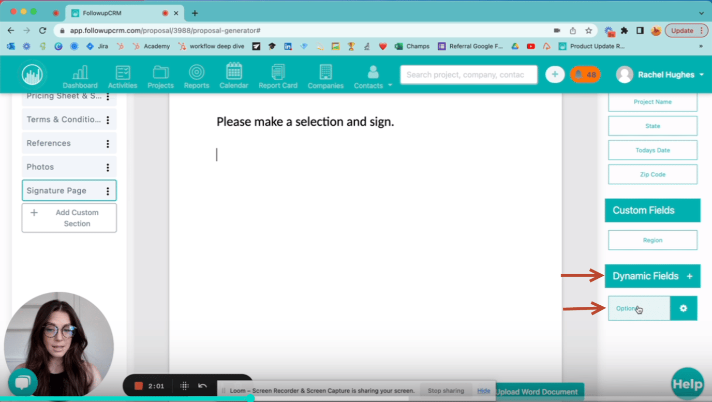Click the FollowupCRM round logo
Viewport: 712px width, 402px height.
(x=32, y=75)
